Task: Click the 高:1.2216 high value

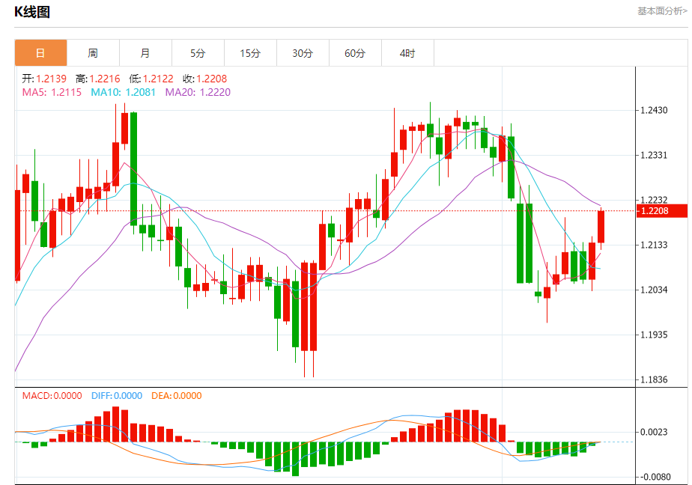Action: click(x=98, y=79)
